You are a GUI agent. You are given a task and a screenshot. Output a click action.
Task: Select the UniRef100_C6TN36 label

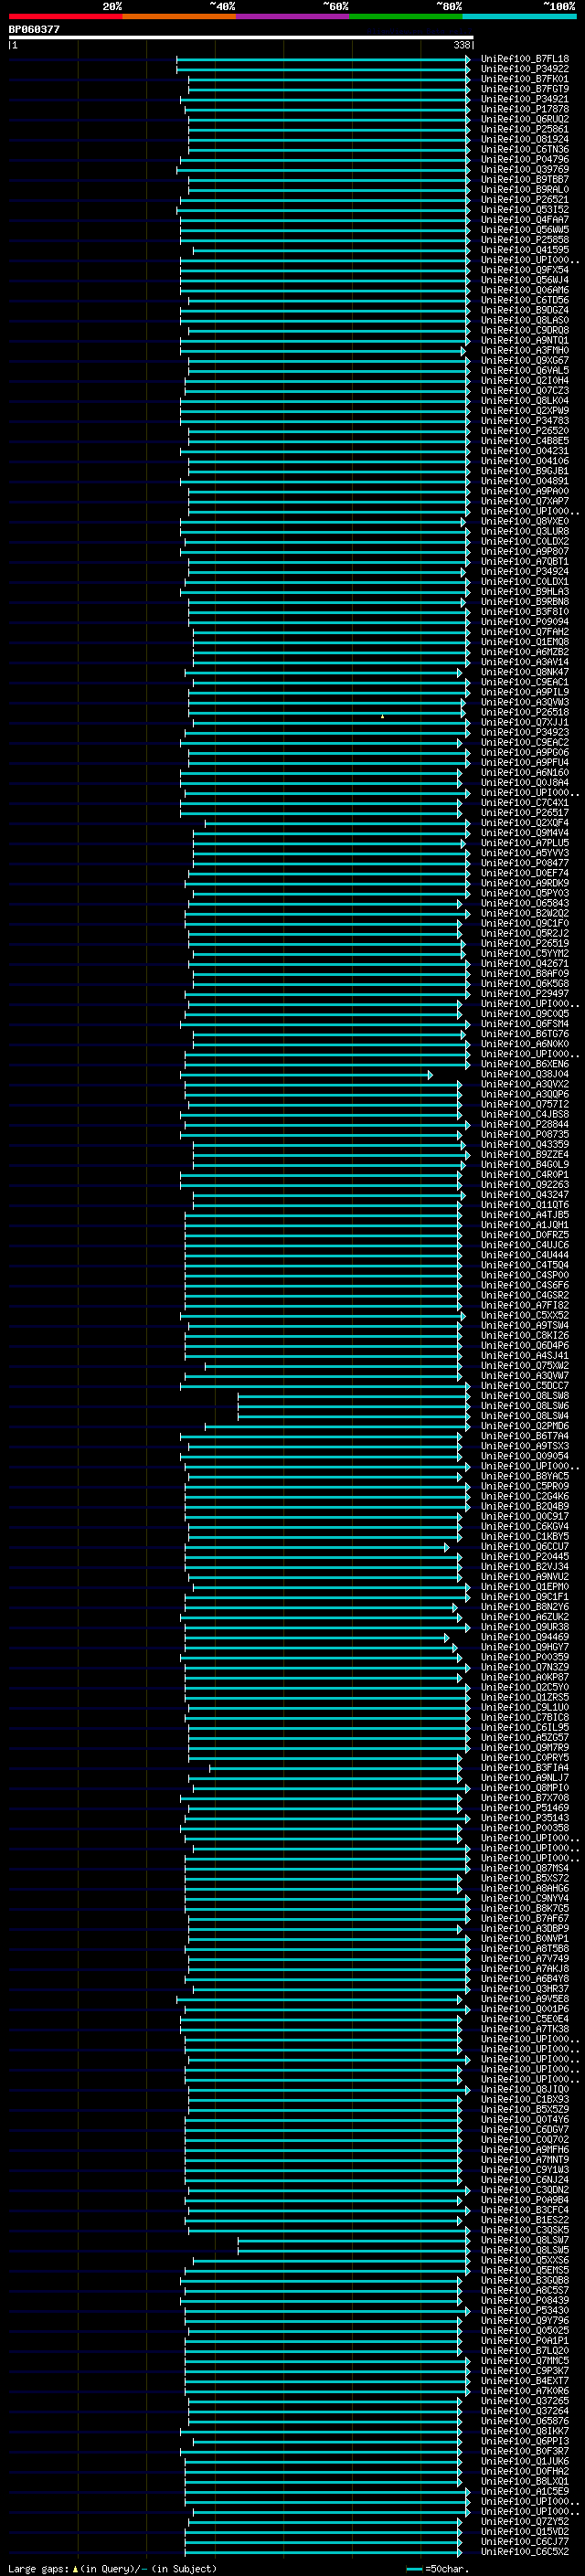(524, 149)
